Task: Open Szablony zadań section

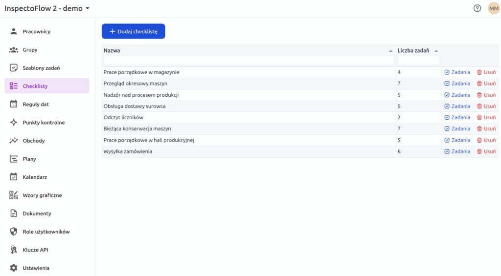Action: [x=46, y=67]
